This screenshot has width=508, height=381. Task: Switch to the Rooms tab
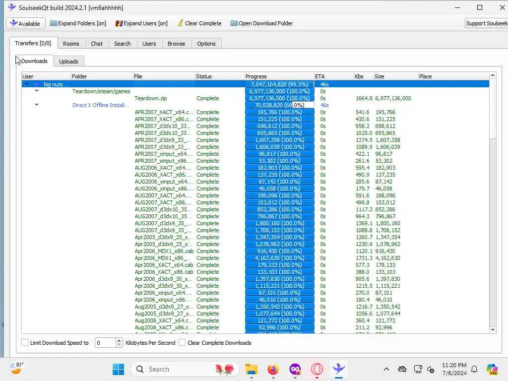(x=71, y=44)
